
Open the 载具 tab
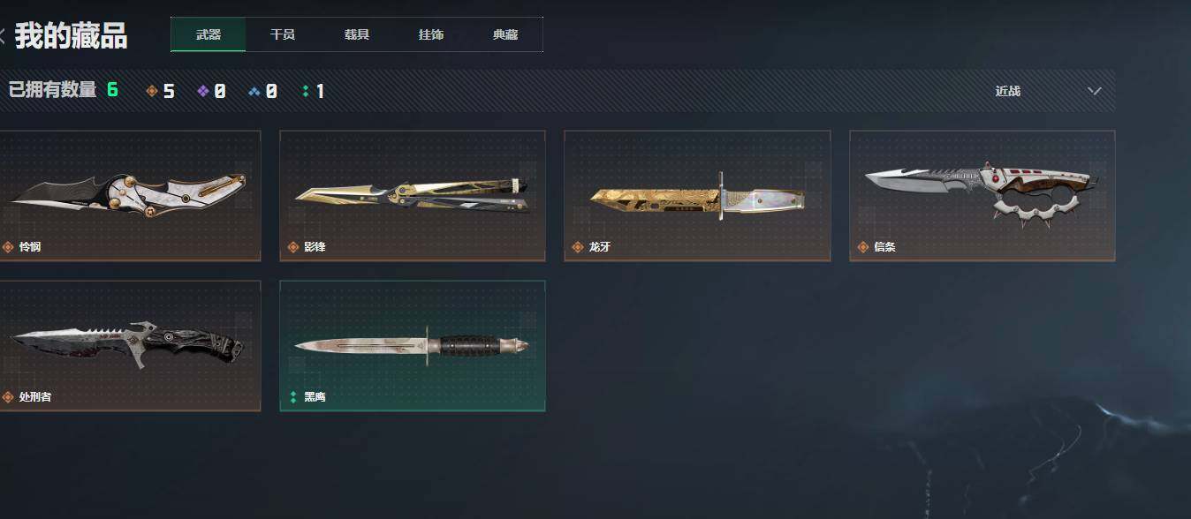(357, 35)
